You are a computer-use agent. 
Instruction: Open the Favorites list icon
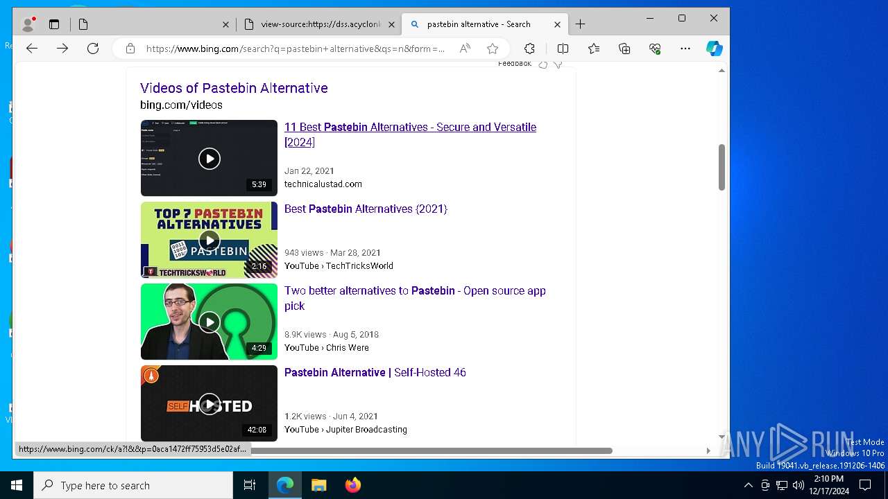pos(594,49)
